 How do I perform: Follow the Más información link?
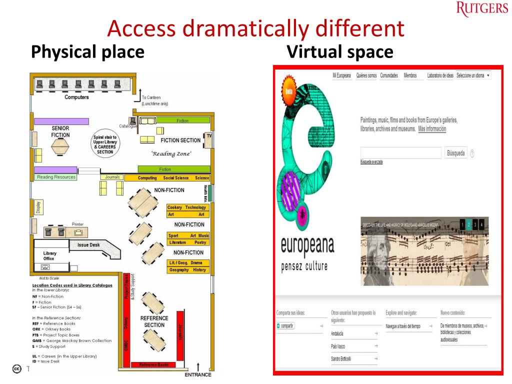point(432,128)
